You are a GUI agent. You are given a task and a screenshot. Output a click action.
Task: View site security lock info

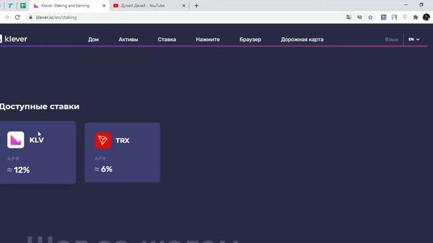click(30, 18)
